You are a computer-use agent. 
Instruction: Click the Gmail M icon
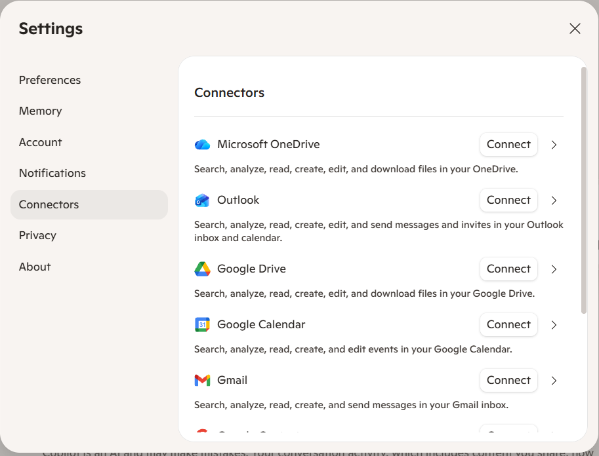click(202, 381)
